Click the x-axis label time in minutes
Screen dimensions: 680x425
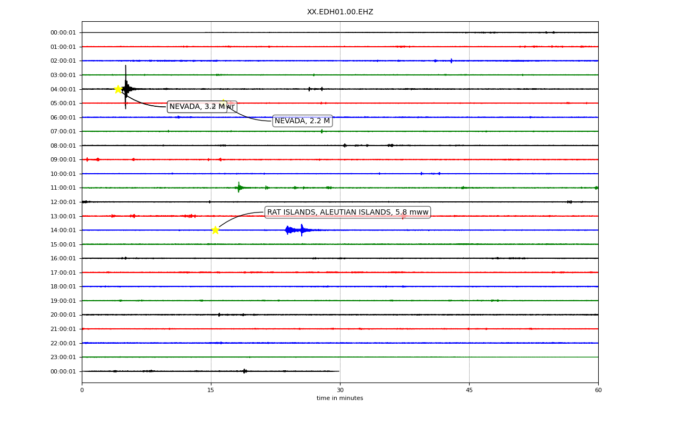tap(340, 398)
